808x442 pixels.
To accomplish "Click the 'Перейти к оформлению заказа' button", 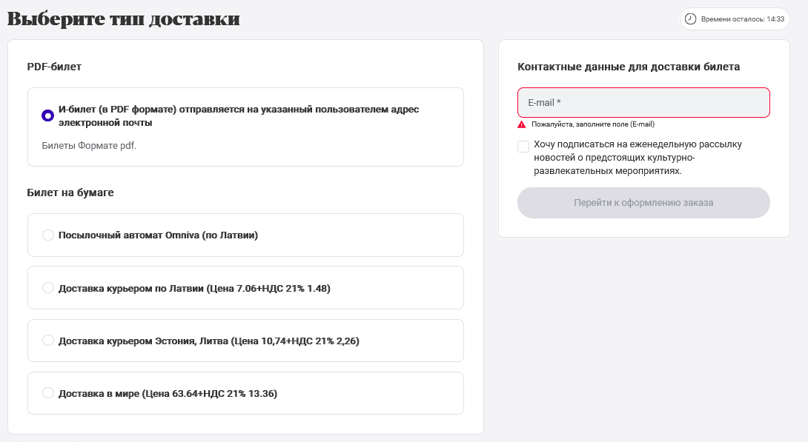I will [643, 203].
